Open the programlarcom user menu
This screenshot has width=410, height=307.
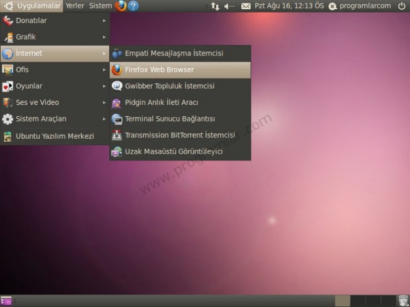360,6
